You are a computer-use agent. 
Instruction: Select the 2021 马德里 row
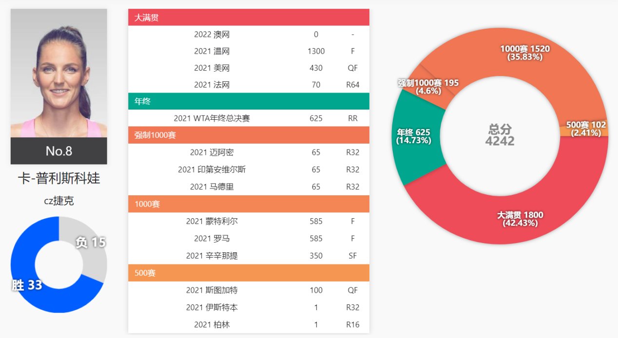tap(249, 187)
